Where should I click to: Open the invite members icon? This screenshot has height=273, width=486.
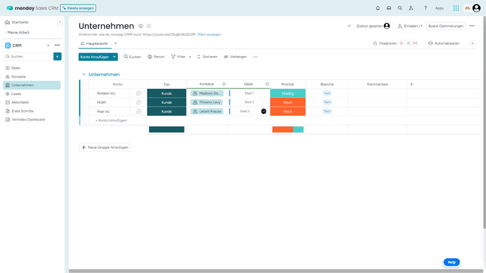click(411, 8)
